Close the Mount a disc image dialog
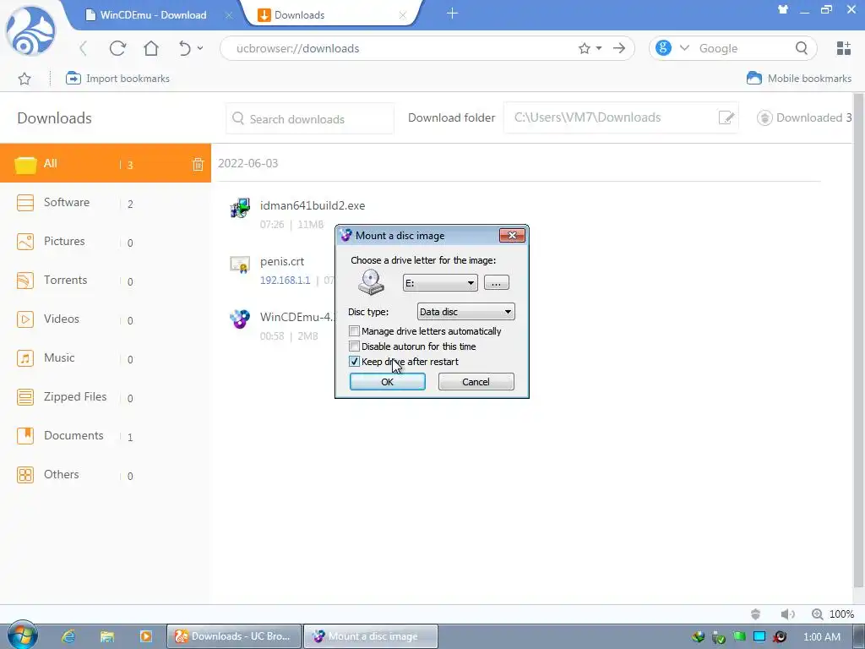Screen dimensions: 865x649 [512, 236]
